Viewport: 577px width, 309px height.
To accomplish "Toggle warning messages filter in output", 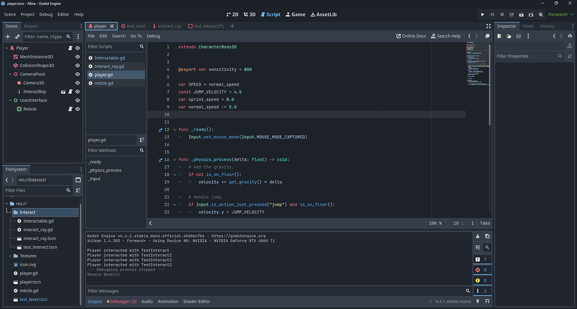I will coord(482,280).
